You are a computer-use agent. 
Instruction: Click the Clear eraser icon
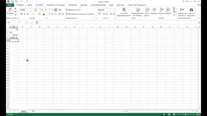[174, 15]
